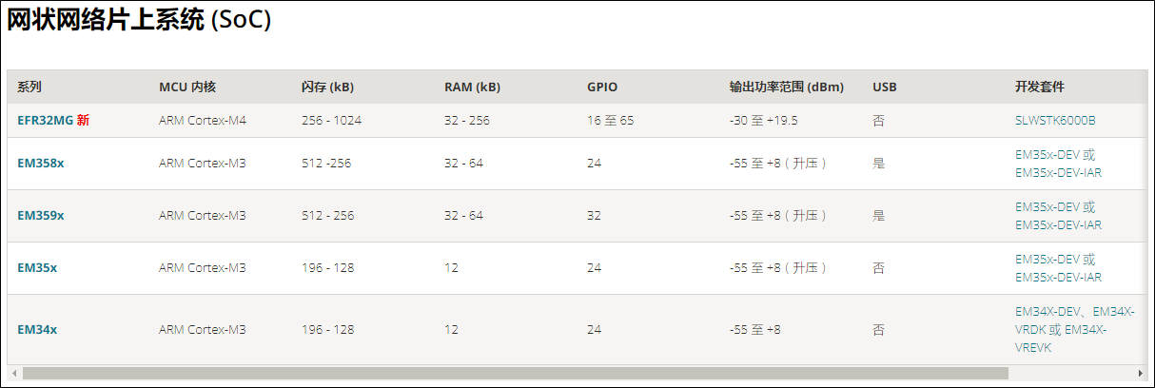Open the SLWSTK6000B development kit link
The width and height of the screenshot is (1155, 388).
(1055, 121)
